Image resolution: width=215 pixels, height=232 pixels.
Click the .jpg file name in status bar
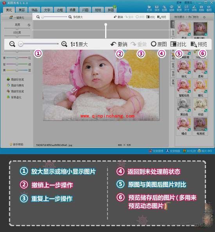[x=54, y=145]
